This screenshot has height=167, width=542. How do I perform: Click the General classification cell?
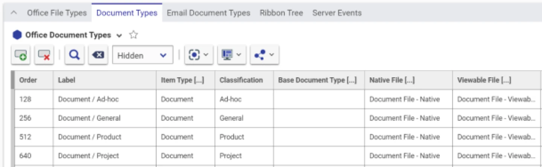pos(244,118)
